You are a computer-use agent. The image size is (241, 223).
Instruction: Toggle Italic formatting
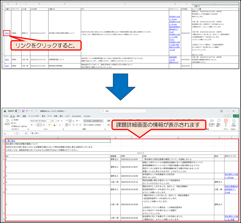(x=35, y=125)
